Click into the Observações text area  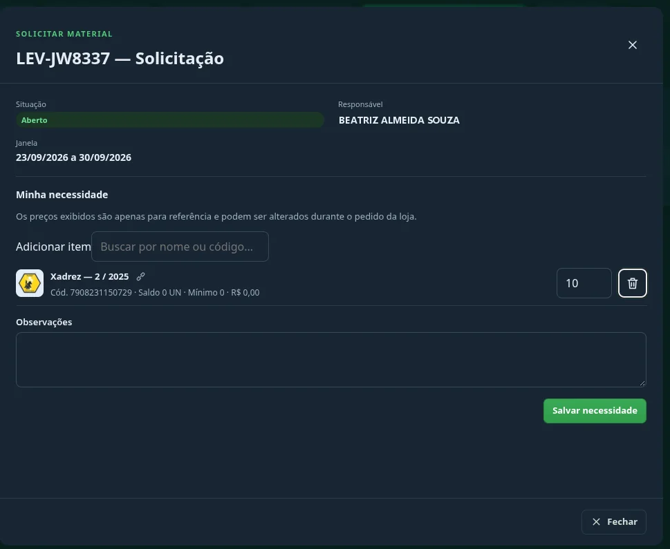[x=331, y=360]
